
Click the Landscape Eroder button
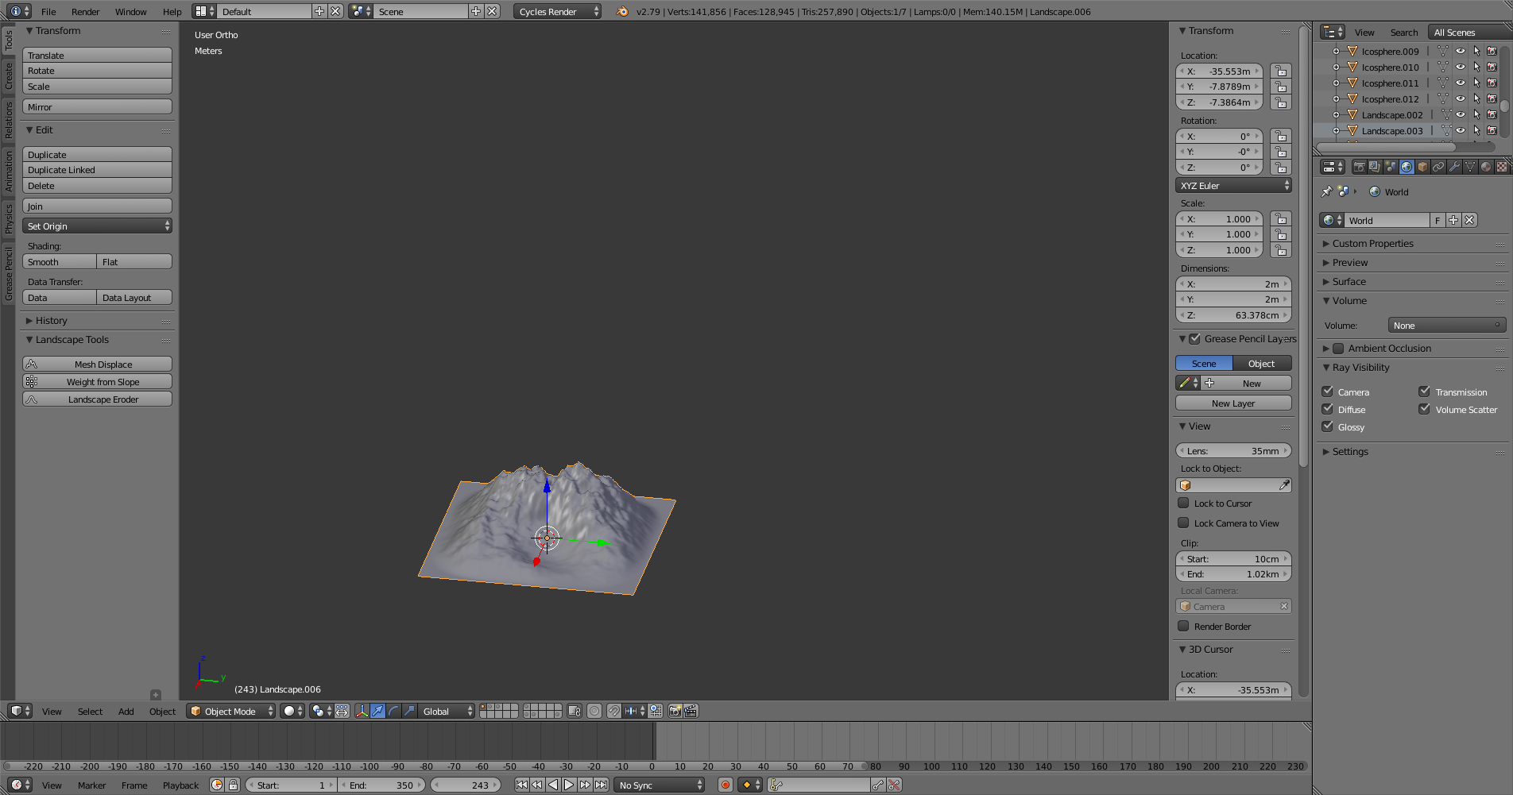tap(97, 399)
